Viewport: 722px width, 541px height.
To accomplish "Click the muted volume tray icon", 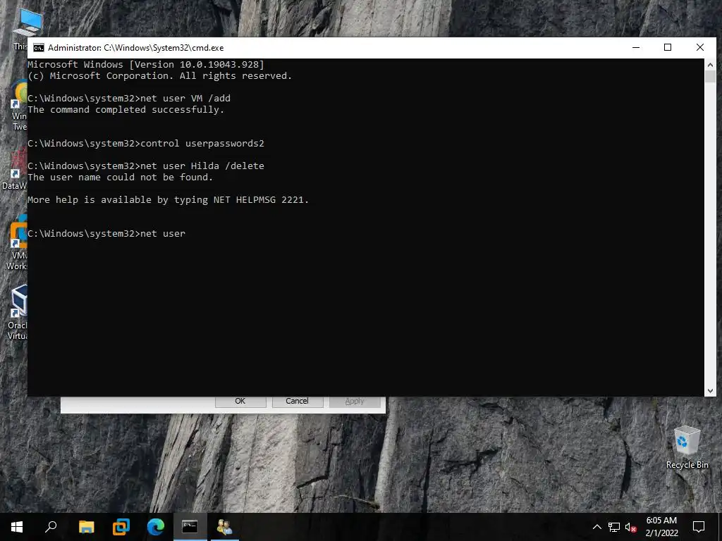I will (x=631, y=527).
